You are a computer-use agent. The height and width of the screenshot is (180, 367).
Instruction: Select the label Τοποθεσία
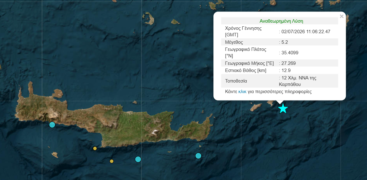[236, 81]
